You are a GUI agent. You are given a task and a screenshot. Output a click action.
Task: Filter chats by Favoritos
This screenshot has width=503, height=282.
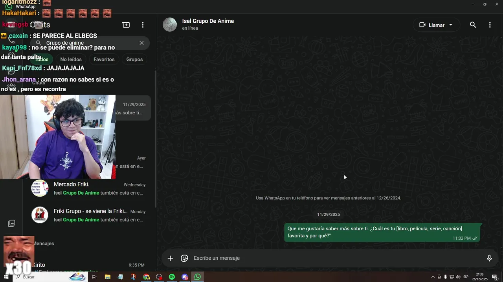(x=104, y=60)
